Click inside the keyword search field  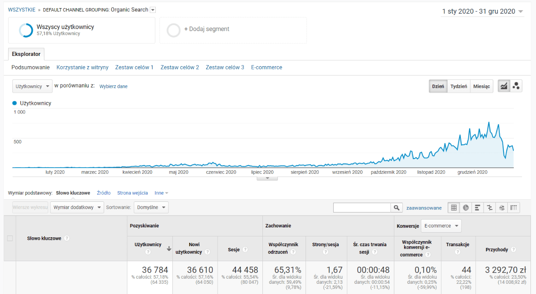362,207
